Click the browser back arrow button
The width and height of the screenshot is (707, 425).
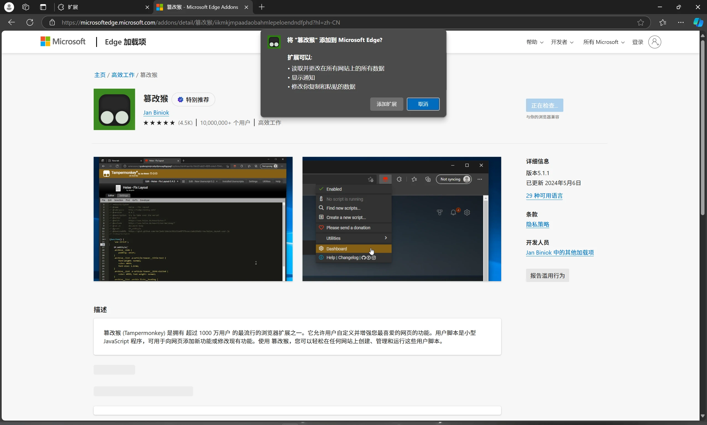(x=11, y=22)
